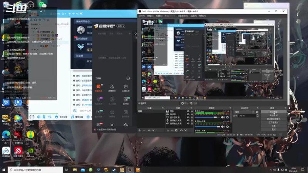Toggle the lock on the image source
This screenshot has height=173, width=308.
point(192,111)
